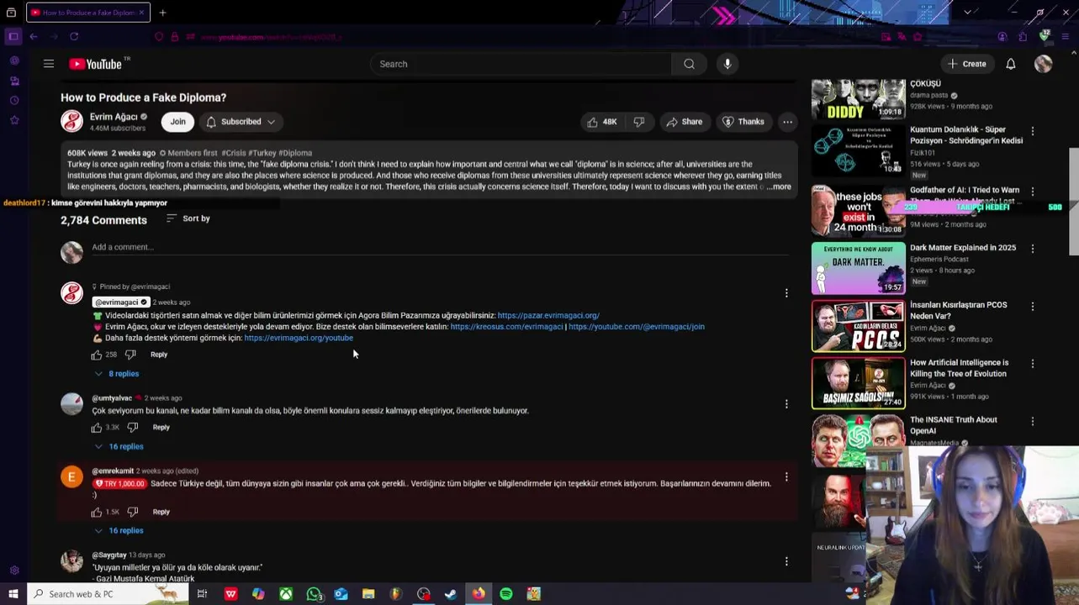The height and width of the screenshot is (605, 1079).
Task: Open the menu for Dark Matter Explained video
Action: pyautogui.click(x=1033, y=249)
